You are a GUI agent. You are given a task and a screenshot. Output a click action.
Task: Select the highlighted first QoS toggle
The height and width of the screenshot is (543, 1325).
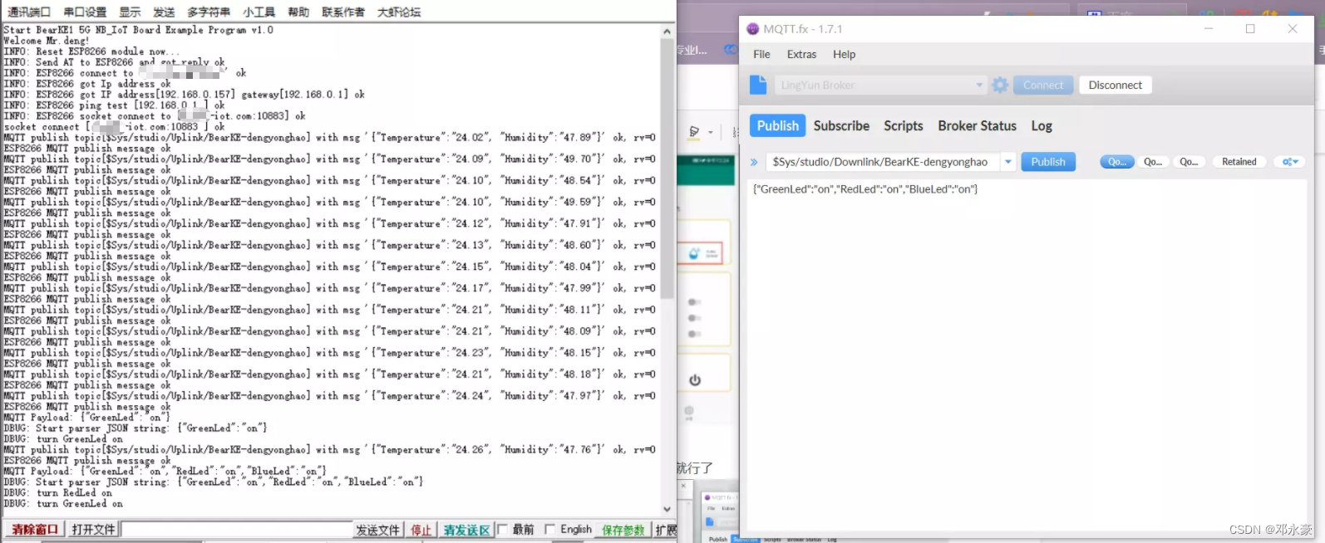pos(1117,162)
